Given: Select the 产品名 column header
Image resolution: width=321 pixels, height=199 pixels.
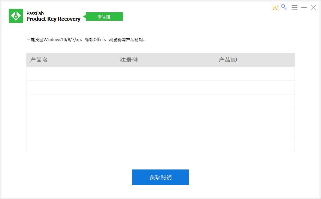Looking at the screenshot, I should point(39,60).
